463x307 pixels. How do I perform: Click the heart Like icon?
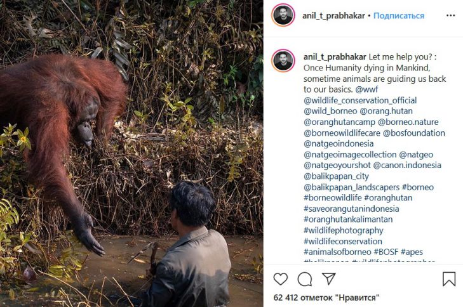pos(280,279)
